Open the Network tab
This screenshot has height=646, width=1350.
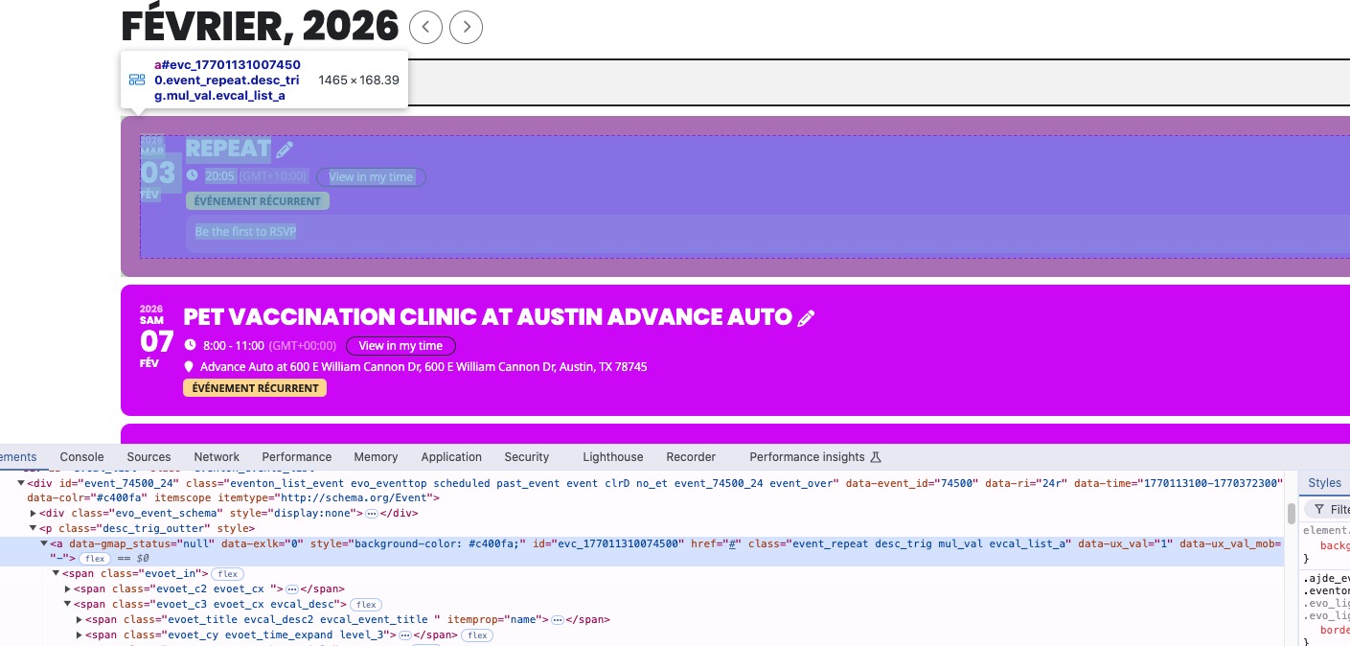tap(217, 457)
